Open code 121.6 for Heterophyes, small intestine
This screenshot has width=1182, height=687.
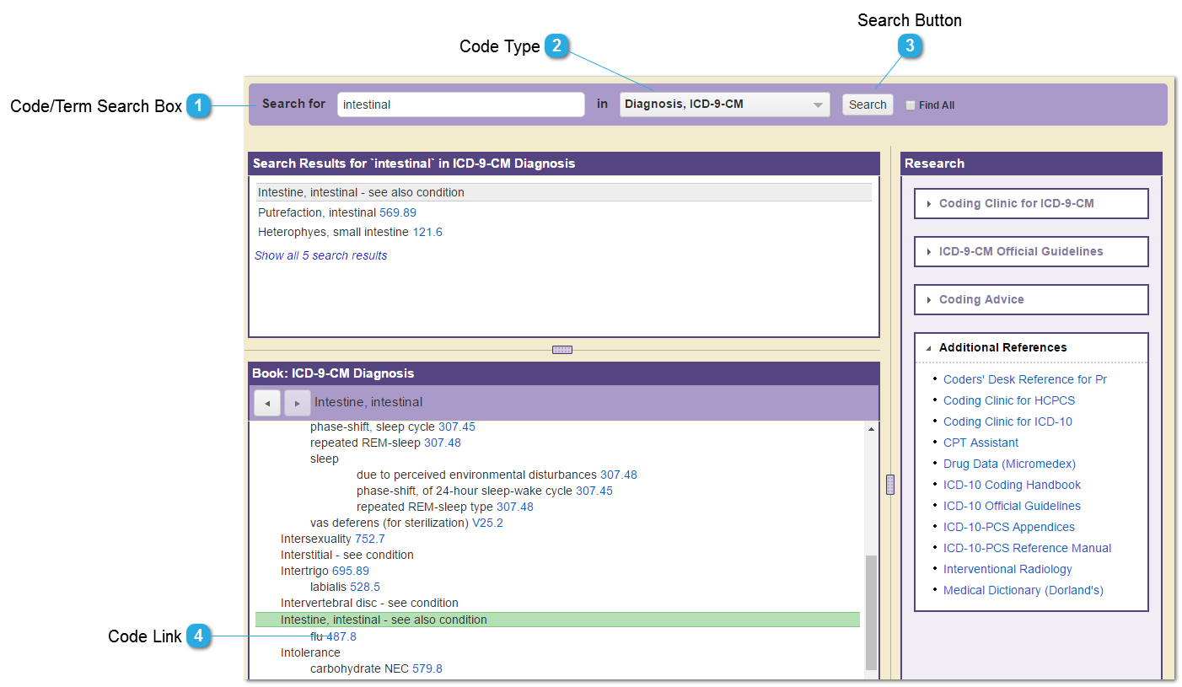[x=427, y=232]
